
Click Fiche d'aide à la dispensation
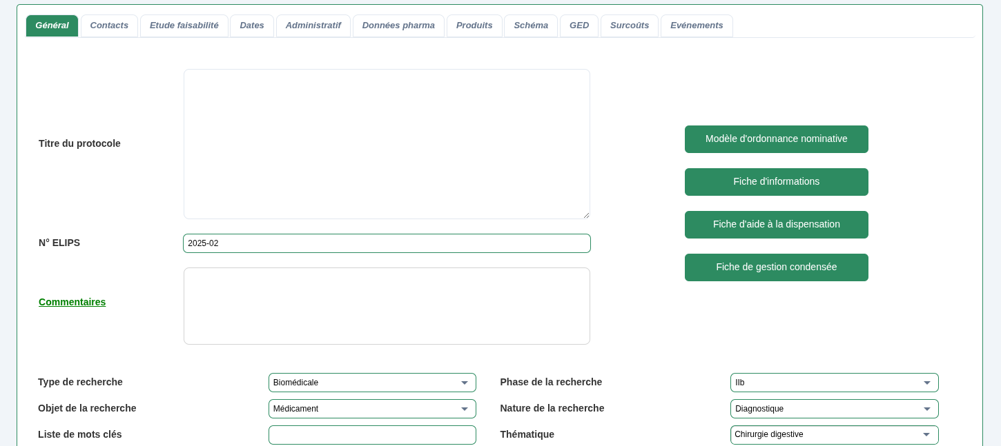(777, 225)
